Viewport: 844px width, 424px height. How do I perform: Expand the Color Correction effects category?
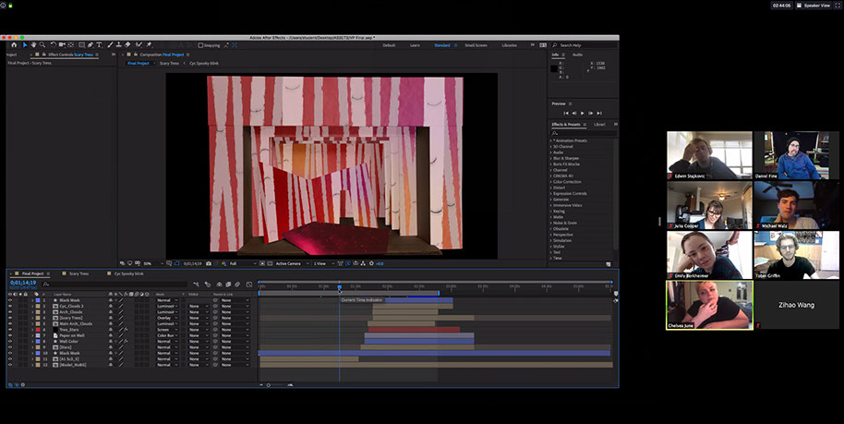tap(566, 181)
